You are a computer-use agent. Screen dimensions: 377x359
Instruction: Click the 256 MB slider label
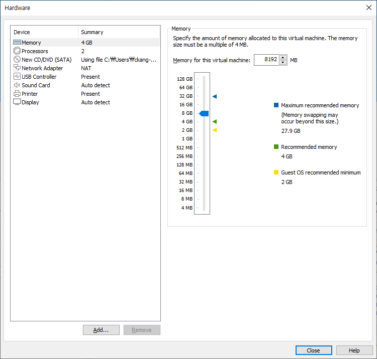coord(184,156)
